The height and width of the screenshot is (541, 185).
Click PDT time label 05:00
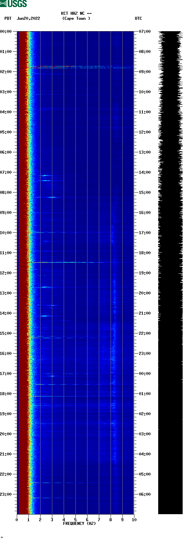tap(6, 132)
